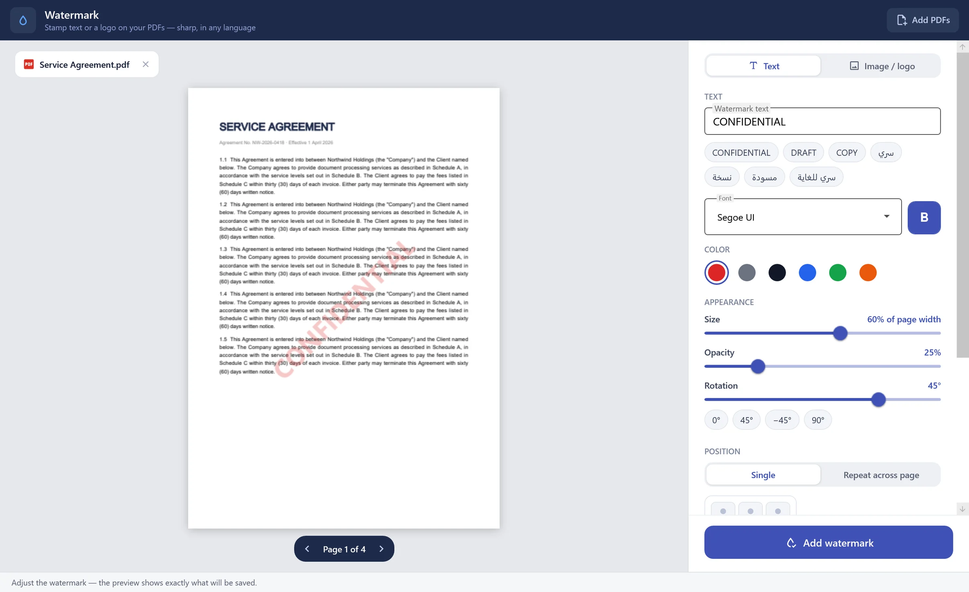Click the red PDF file icon
Screen dimensions: 969x592
pos(29,64)
